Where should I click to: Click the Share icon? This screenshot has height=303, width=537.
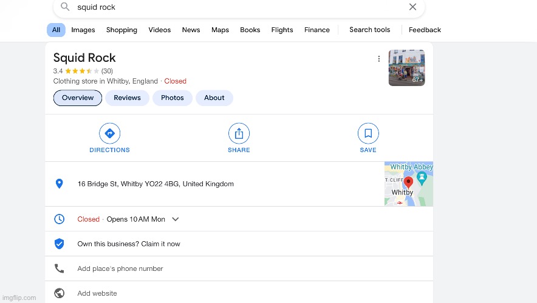(x=239, y=133)
